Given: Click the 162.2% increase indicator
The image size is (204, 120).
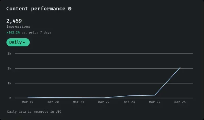Looking at the screenshot, I should click(x=13, y=32).
